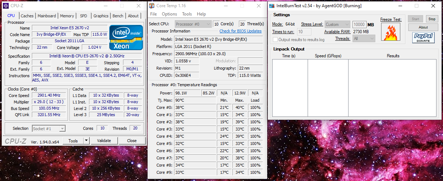
Task: Open the Stress Level dropdown set to Custom
Action: coord(337,25)
